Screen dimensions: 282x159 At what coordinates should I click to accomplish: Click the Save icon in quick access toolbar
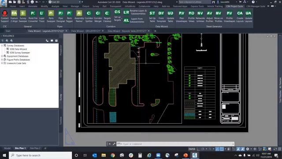click(x=19, y=2)
